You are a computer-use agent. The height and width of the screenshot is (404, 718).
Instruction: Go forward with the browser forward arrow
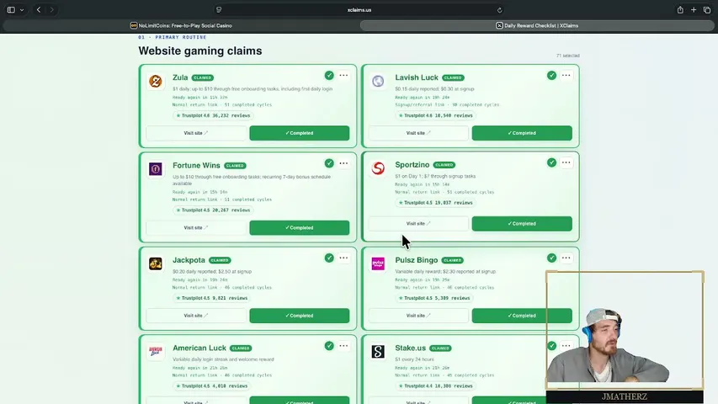(51, 9)
